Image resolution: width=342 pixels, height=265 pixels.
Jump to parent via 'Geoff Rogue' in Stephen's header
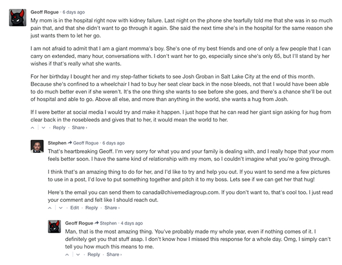(x=86, y=143)
